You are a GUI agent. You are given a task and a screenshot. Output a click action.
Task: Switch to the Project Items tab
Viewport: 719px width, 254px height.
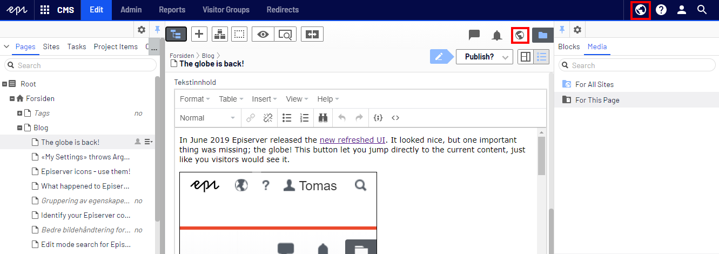tap(116, 46)
